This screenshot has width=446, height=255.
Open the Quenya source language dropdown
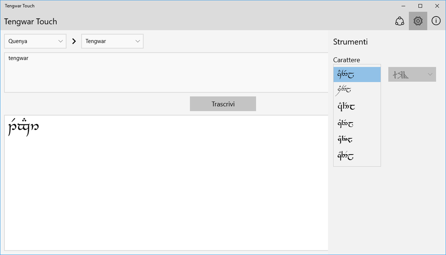35,41
